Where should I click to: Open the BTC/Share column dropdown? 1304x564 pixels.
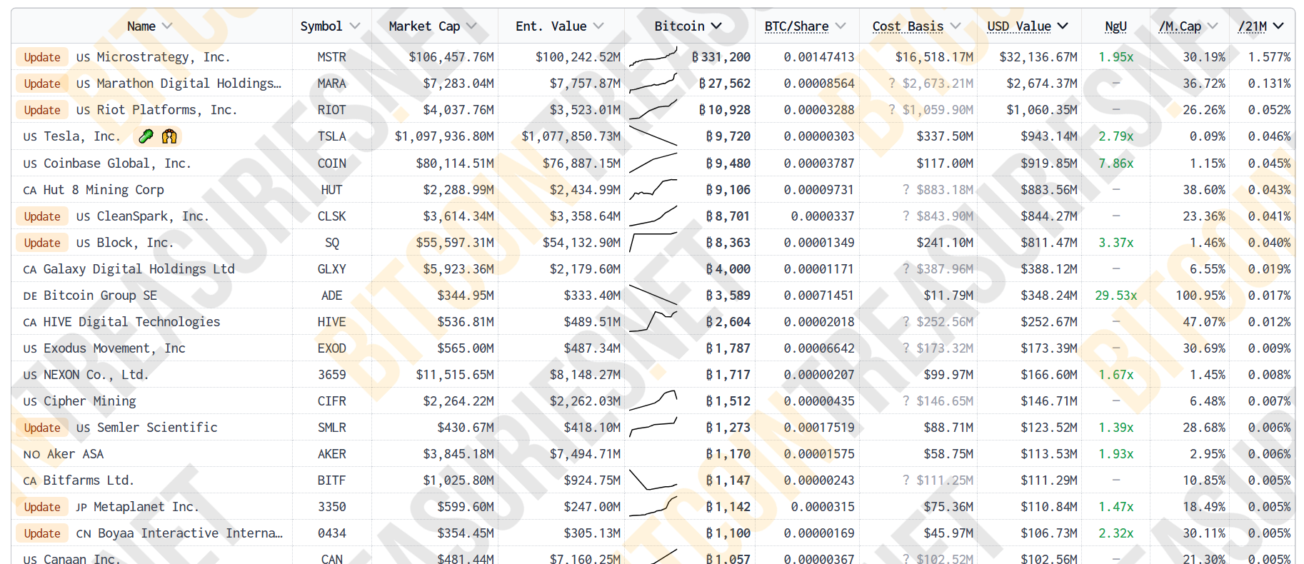pyautogui.click(x=841, y=26)
